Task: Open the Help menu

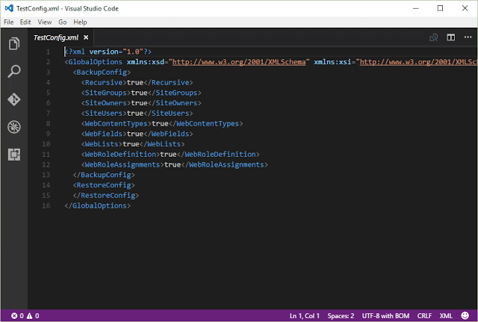Action: coord(80,22)
